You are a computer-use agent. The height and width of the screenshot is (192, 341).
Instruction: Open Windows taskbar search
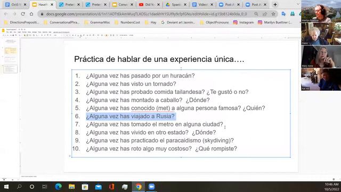(x=19, y=187)
